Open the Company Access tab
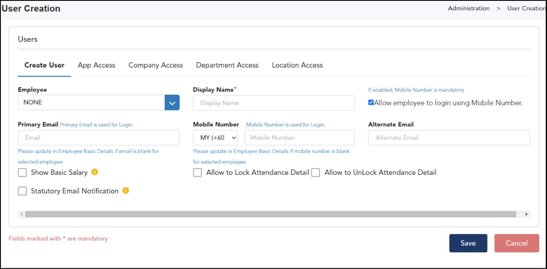The image size is (547, 269). [156, 65]
